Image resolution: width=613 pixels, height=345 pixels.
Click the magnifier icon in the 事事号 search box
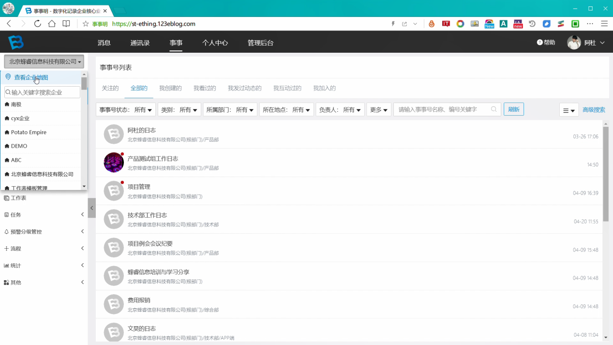[x=493, y=109]
